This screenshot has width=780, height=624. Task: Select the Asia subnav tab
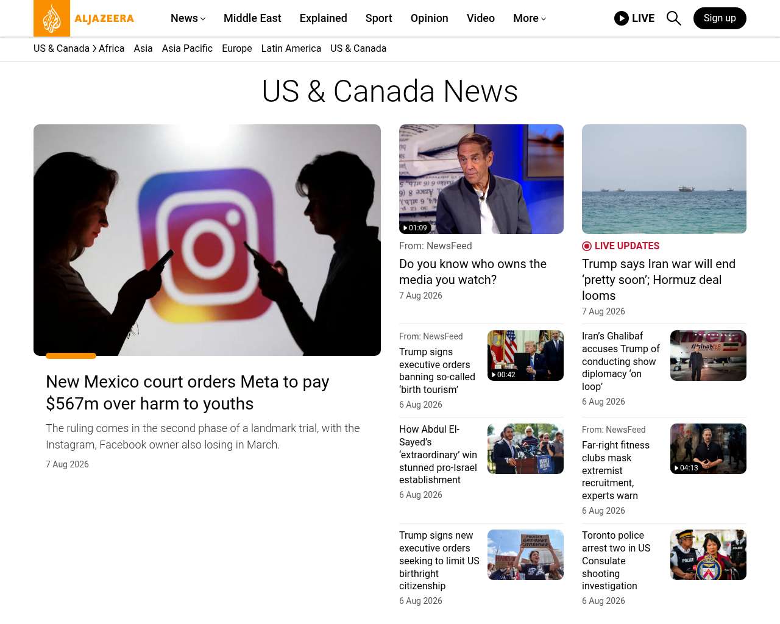pos(143,49)
